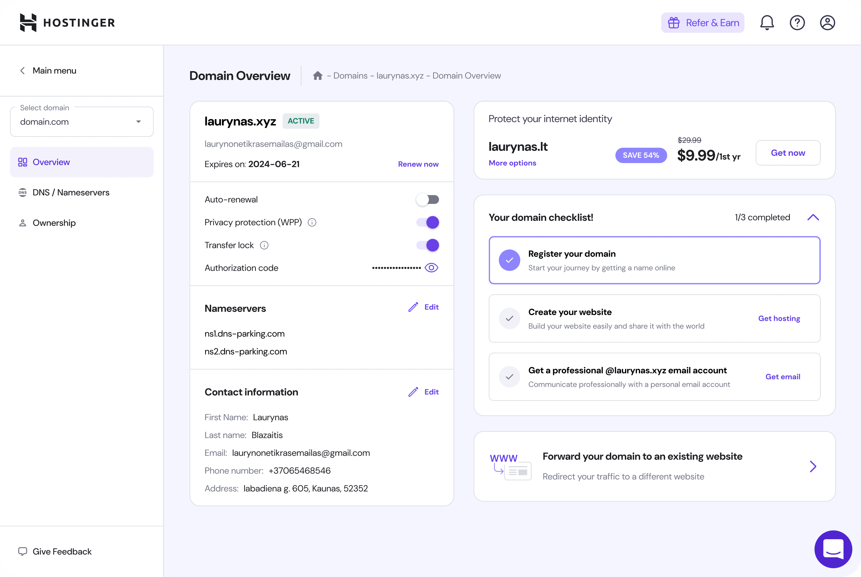Viewport: 861px width, 577px height.
Task: Open the notifications bell
Action: point(767,23)
